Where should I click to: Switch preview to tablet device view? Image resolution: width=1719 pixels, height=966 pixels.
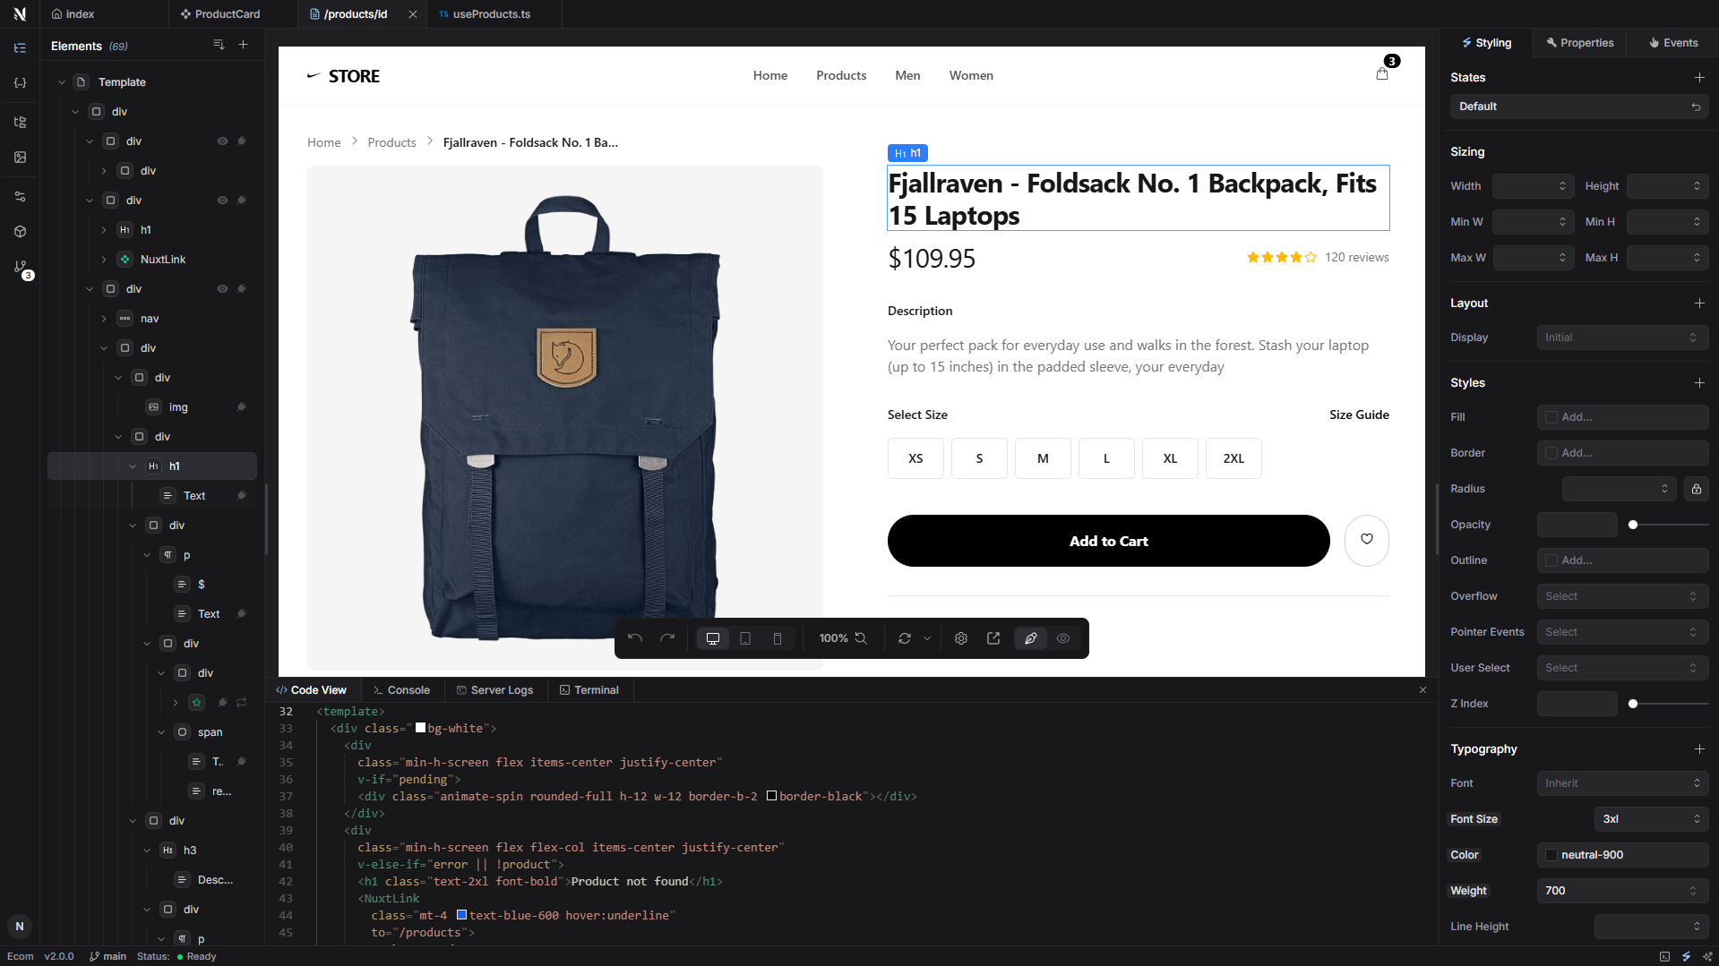745,638
